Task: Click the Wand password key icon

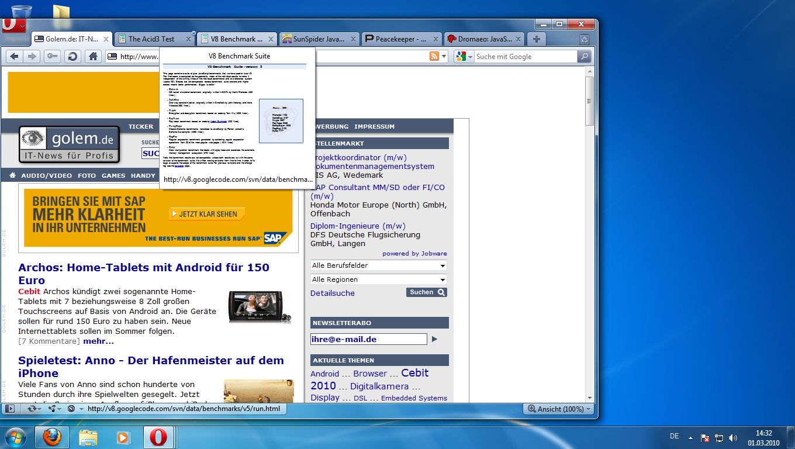Action: 52,56
